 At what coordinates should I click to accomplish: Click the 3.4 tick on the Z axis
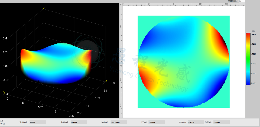[5, 38]
